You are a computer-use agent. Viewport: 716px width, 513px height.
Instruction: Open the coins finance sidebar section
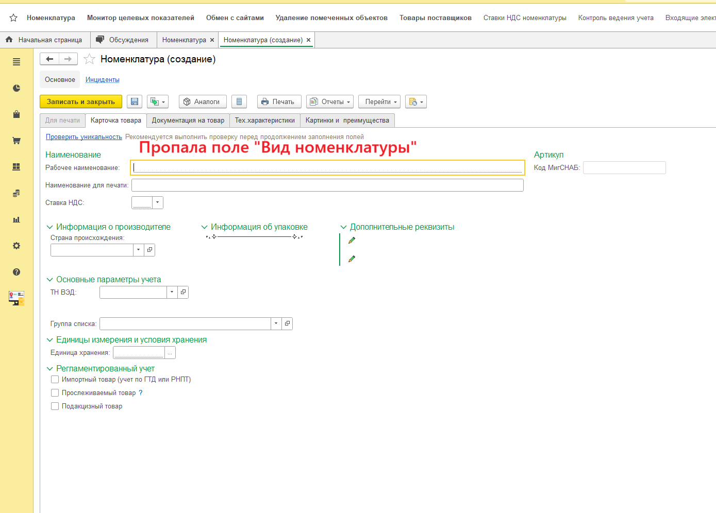(x=16, y=193)
